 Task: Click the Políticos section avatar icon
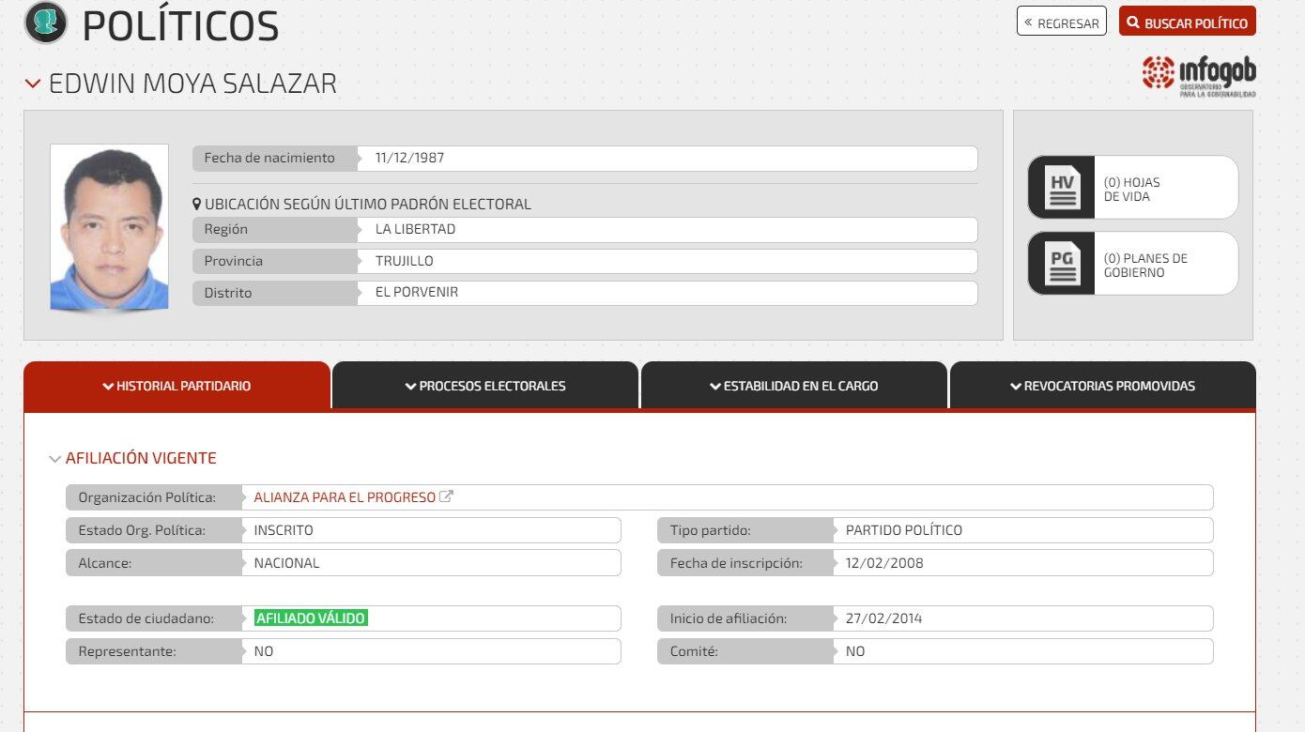45,23
